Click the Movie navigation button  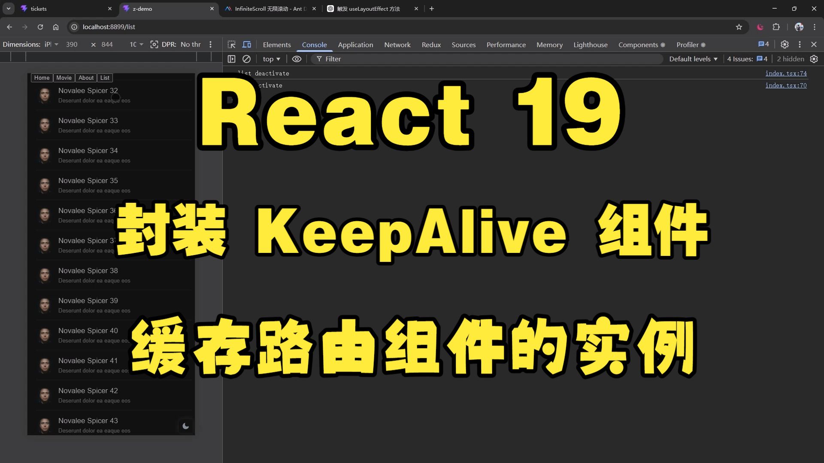pyautogui.click(x=64, y=78)
